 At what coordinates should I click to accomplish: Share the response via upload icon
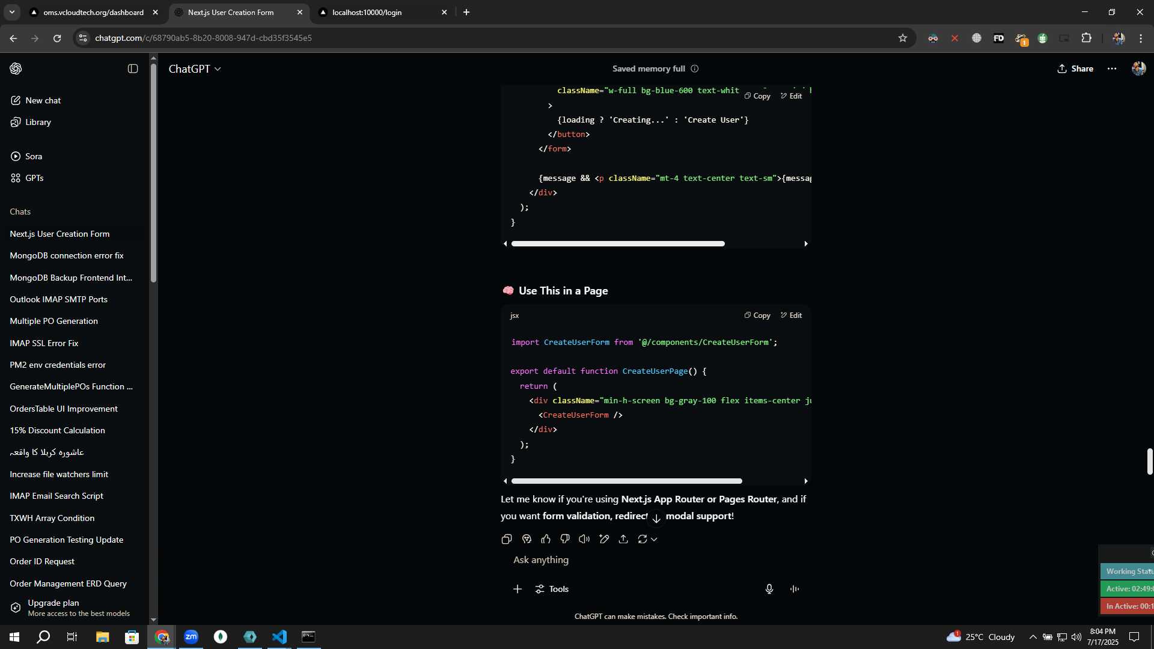[x=623, y=539]
